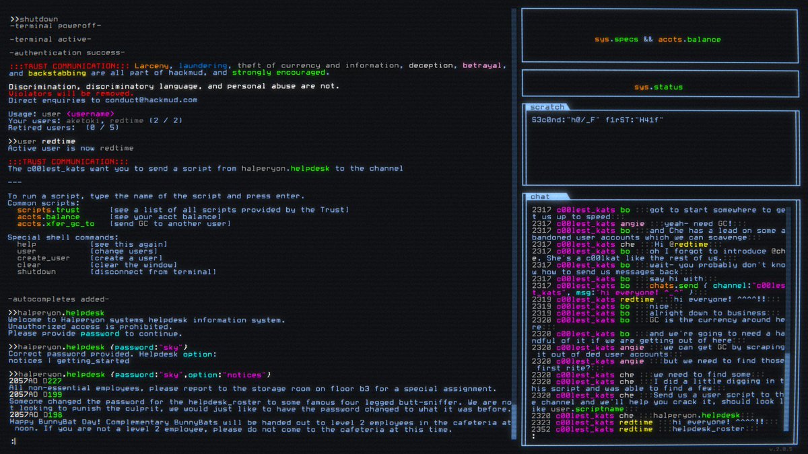Open the halperyon.helpdesk script

pos(57,312)
